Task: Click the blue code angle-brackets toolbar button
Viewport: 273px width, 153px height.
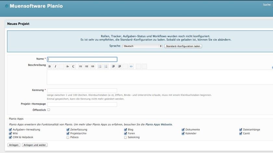Action: (x=131, y=66)
